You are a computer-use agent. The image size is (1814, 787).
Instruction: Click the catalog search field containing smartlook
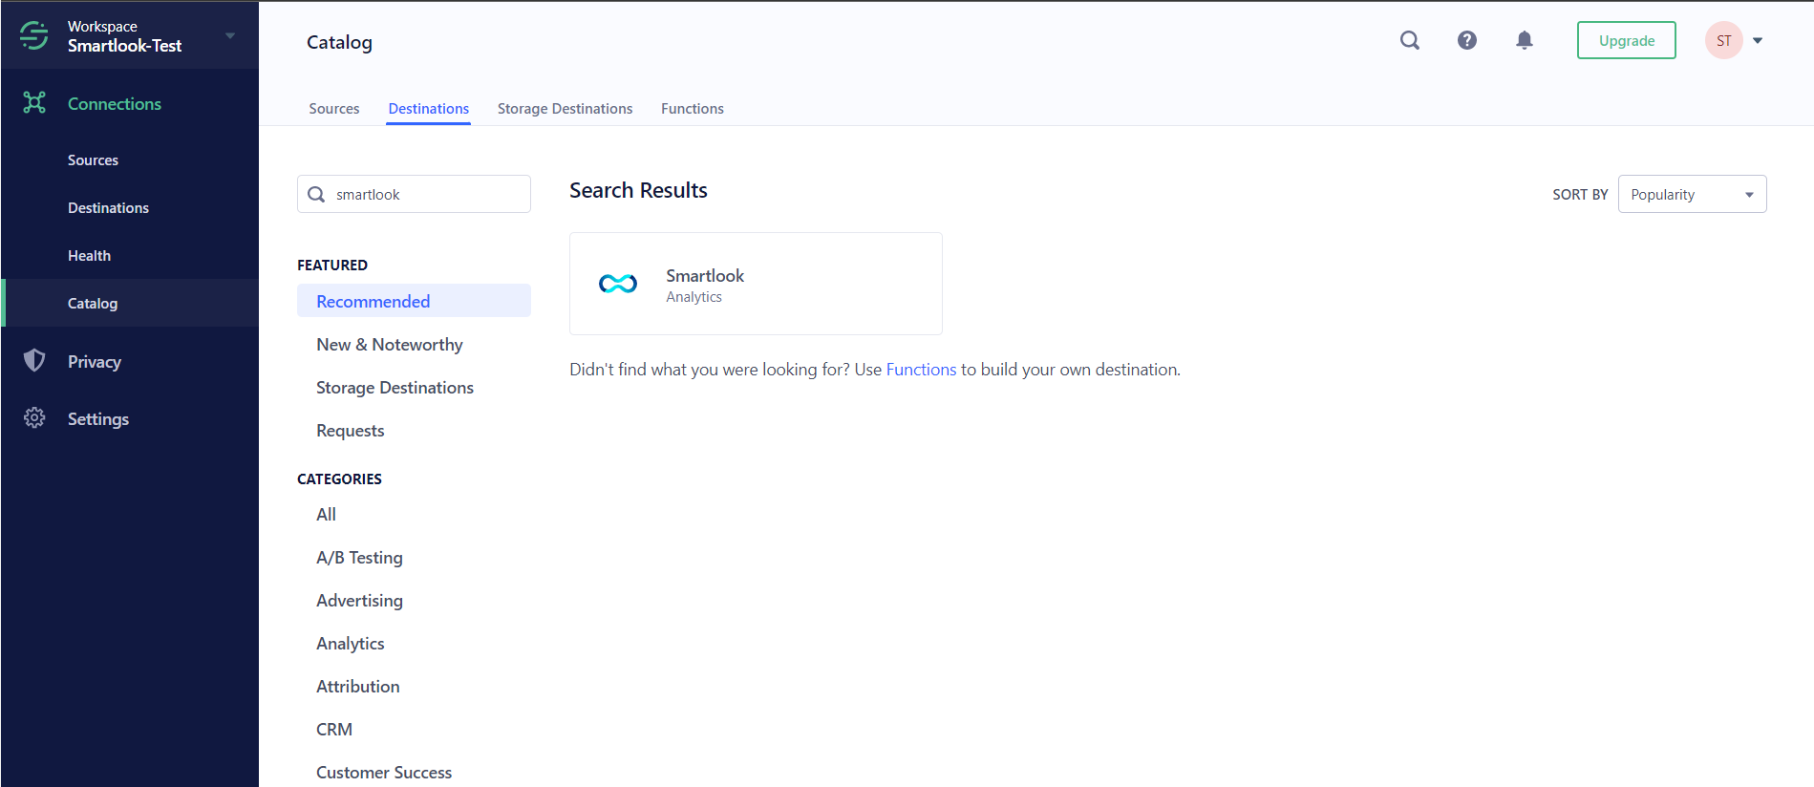pyautogui.click(x=414, y=194)
